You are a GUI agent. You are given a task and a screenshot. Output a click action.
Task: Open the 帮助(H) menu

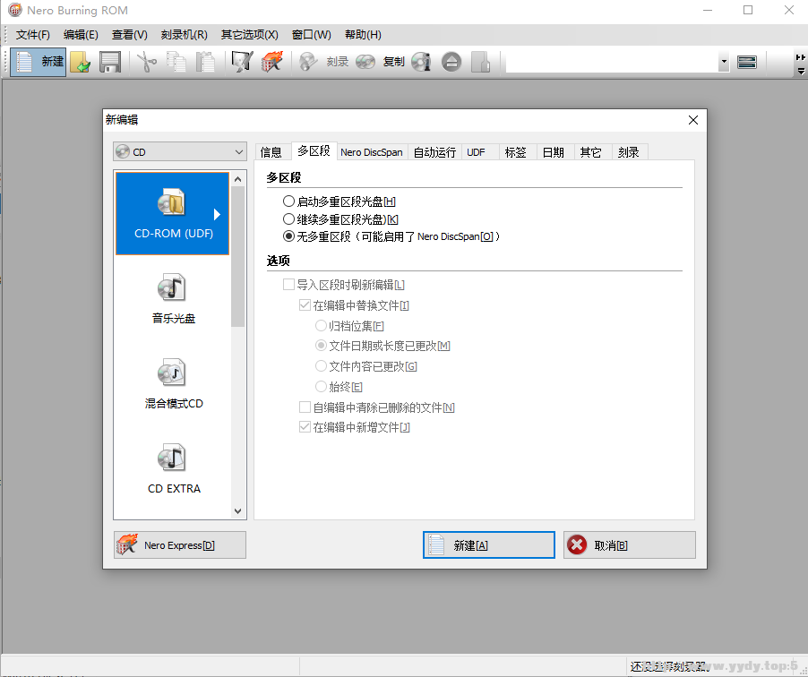pos(363,35)
